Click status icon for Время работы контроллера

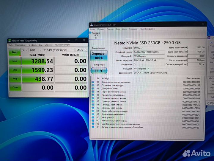click(93, 111)
